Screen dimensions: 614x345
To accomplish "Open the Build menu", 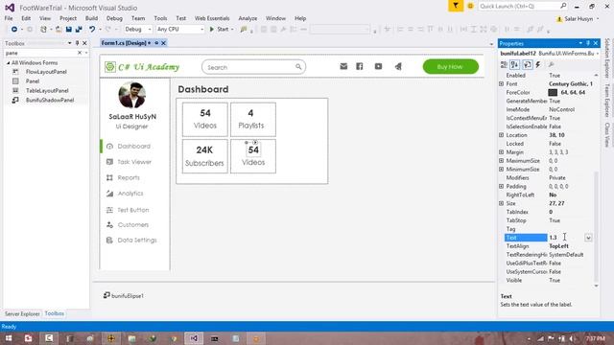I will pos(92,18).
